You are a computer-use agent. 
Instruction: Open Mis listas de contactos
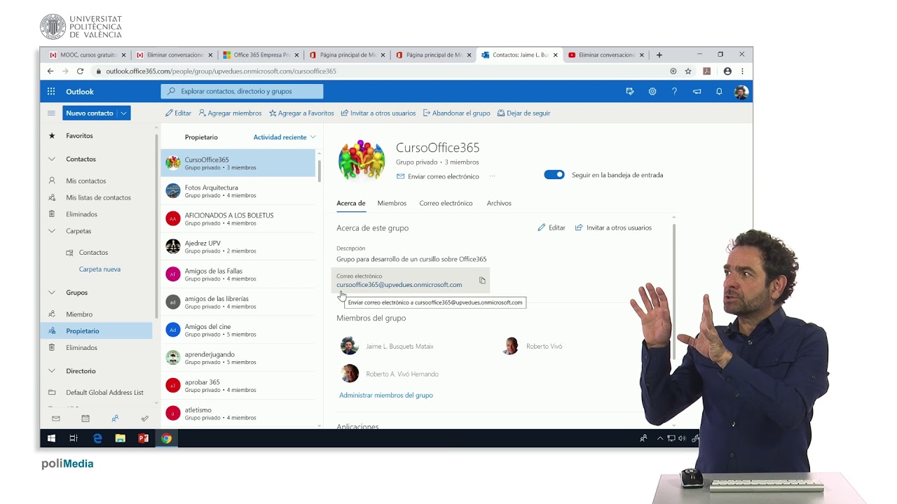[97, 197]
